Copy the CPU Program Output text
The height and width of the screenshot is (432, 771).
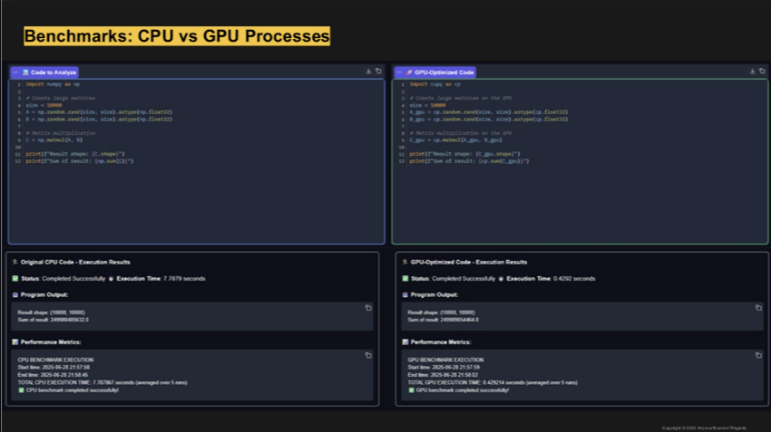tap(368, 308)
